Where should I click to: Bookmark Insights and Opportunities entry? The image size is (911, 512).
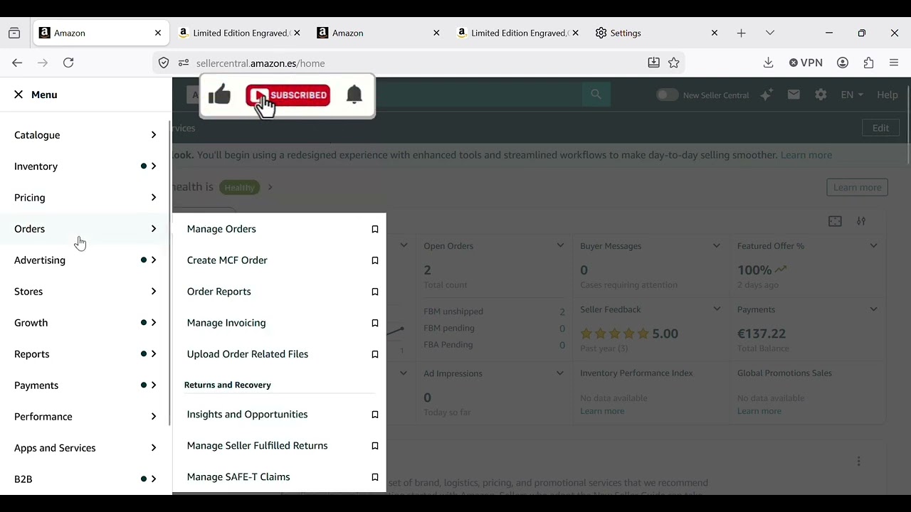(375, 415)
